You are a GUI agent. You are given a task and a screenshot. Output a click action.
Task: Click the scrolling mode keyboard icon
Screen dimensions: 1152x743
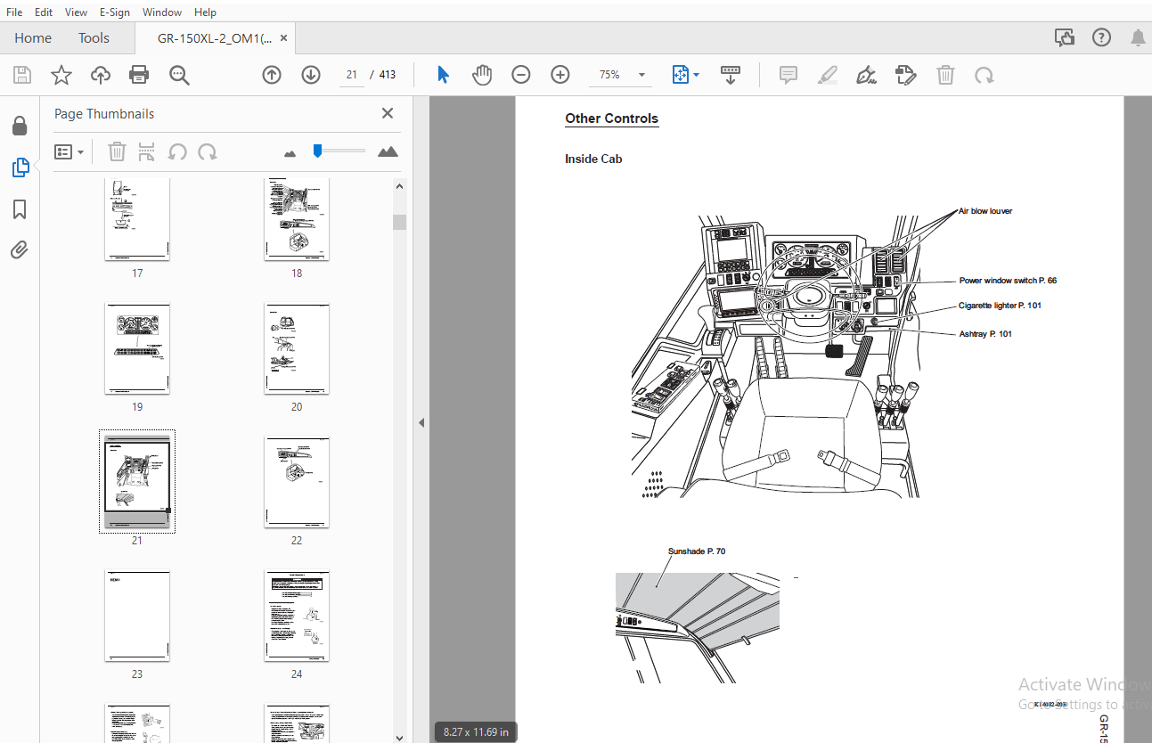730,75
